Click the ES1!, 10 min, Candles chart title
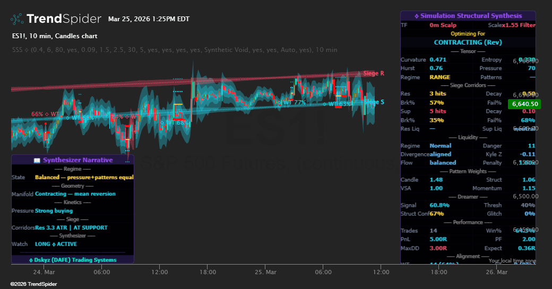552x289 pixels. click(55, 36)
